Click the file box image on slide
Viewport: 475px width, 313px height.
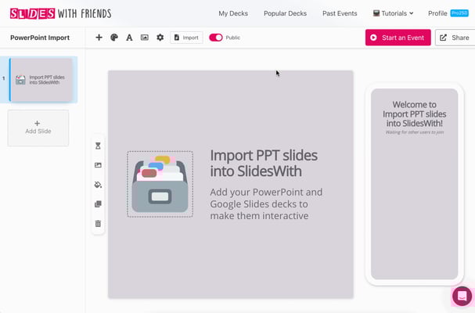[160, 184]
